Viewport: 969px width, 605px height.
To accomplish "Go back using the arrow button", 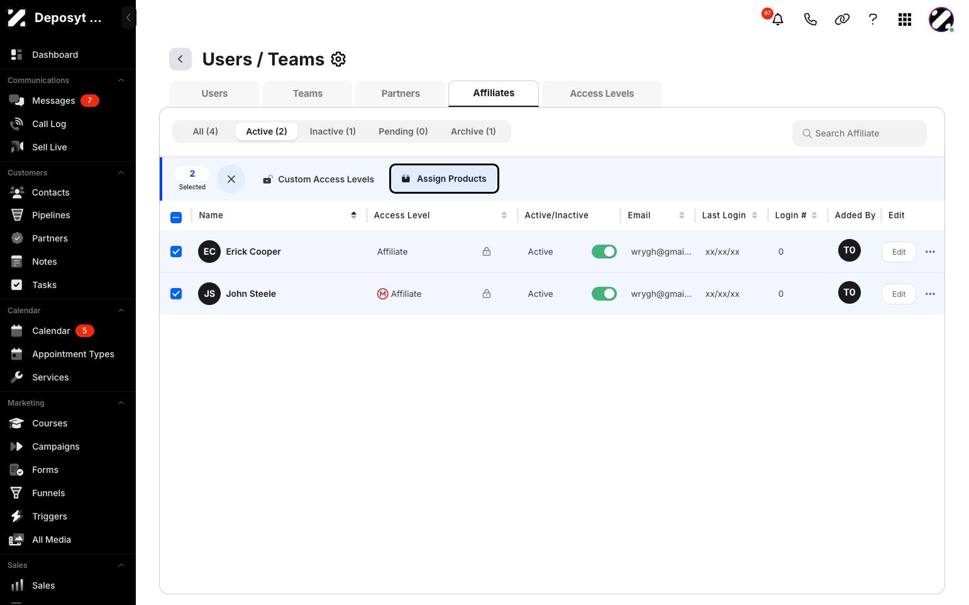I will tap(180, 59).
